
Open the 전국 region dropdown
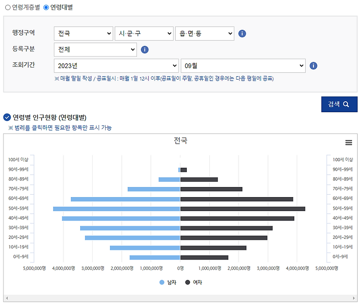pyautogui.click(x=84, y=34)
